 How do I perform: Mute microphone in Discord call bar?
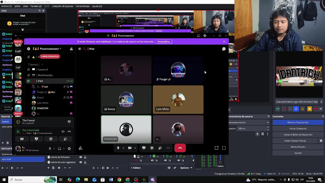point(118,148)
